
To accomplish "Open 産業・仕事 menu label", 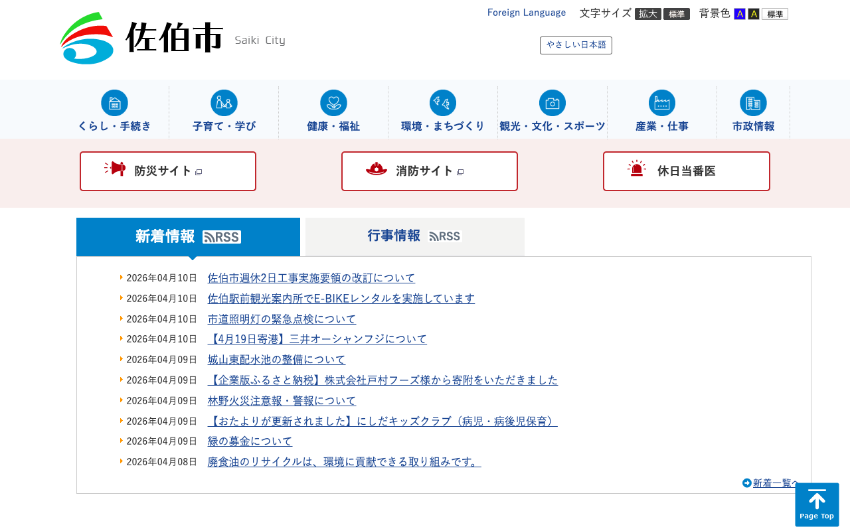I will click(662, 126).
